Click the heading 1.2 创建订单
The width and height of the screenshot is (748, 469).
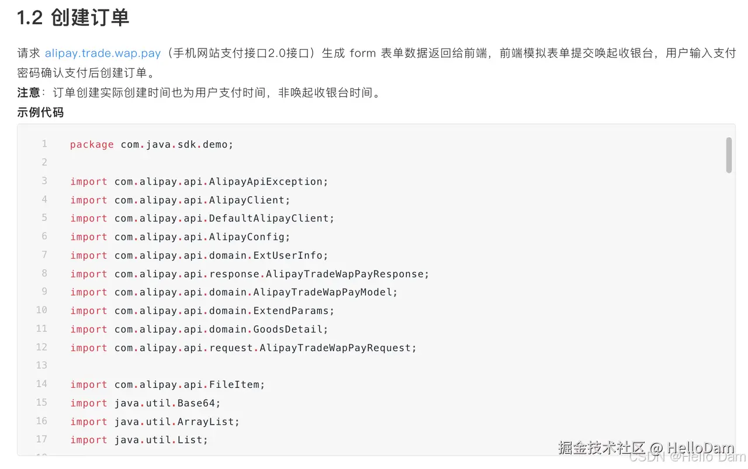click(x=73, y=18)
